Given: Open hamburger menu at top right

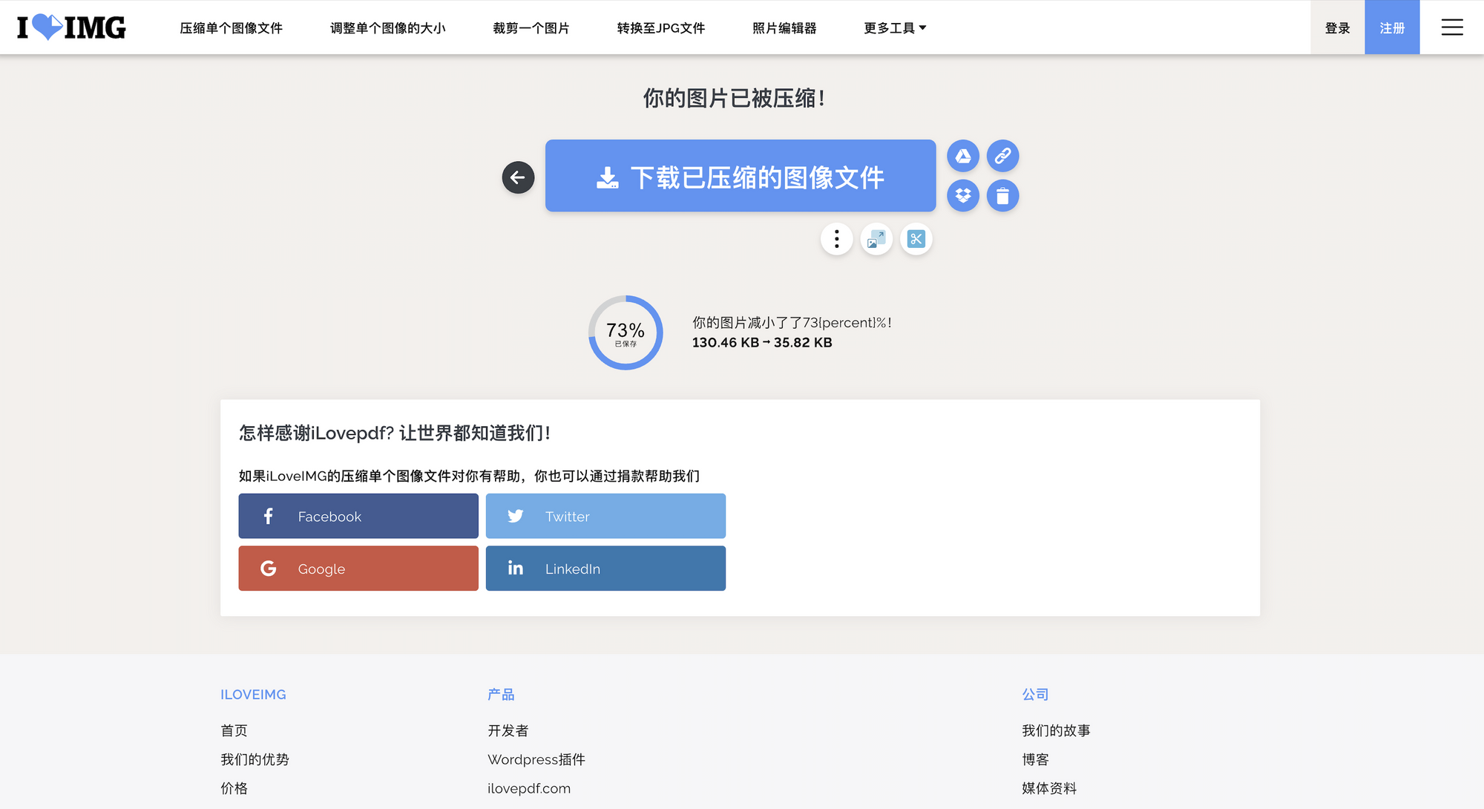Looking at the screenshot, I should pos(1451,27).
